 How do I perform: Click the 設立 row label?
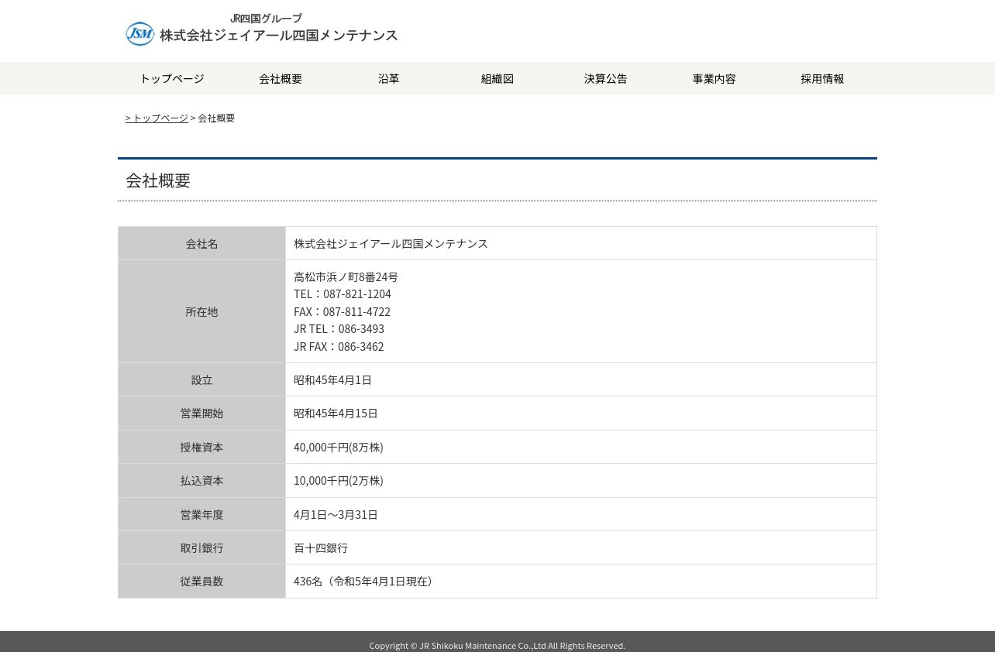(201, 379)
